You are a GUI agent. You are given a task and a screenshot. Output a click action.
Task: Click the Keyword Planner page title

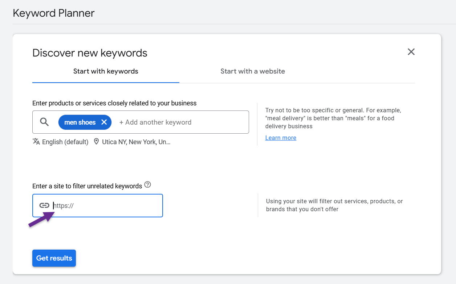point(54,13)
